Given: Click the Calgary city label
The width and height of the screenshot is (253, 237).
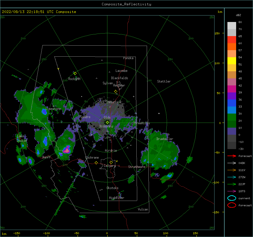Looking at the screenshot, I should pos(110,166).
